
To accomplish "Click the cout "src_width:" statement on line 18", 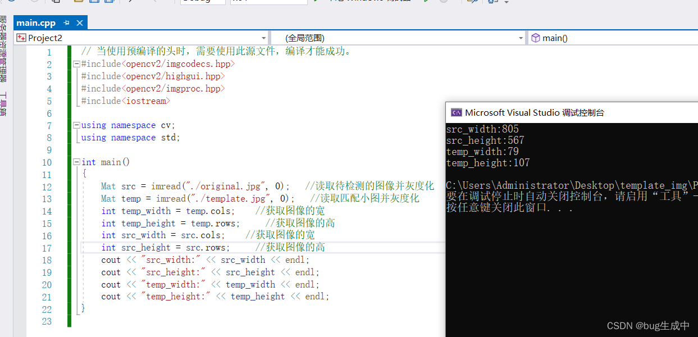I will pos(206,260).
